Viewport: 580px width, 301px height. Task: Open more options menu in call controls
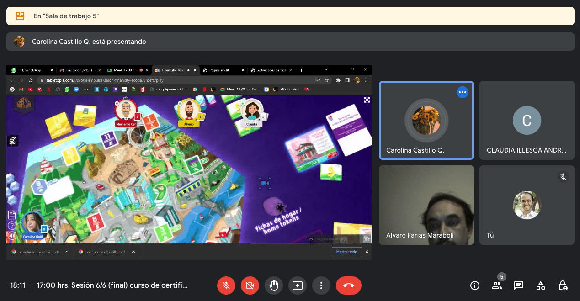pos(321,285)
